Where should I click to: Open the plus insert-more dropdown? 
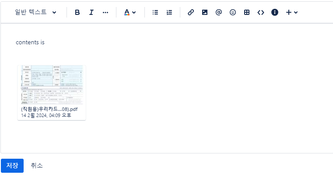pyautogui.click(x=292, y=12)
